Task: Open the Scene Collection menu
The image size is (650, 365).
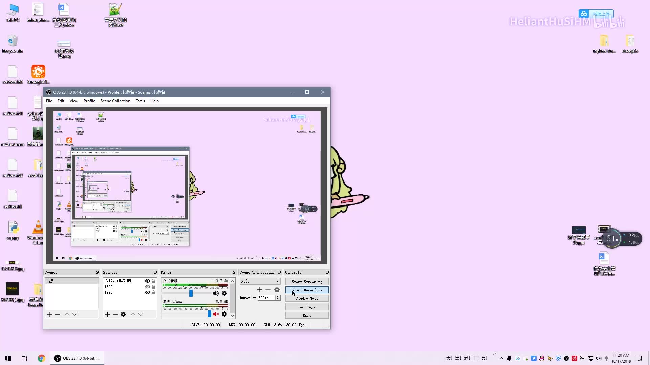Action: (x=115, y=101)
